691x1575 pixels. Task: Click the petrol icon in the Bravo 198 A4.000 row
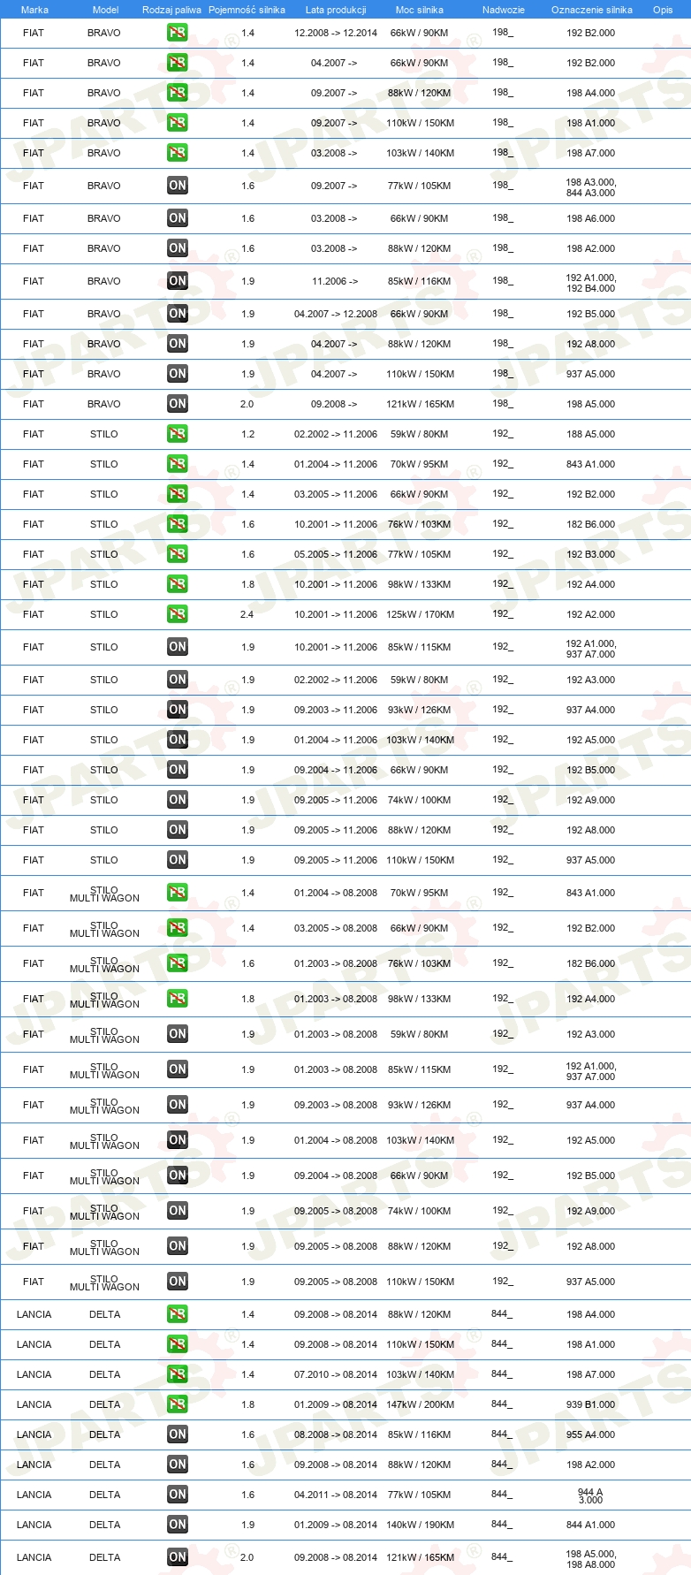(178, 93)
